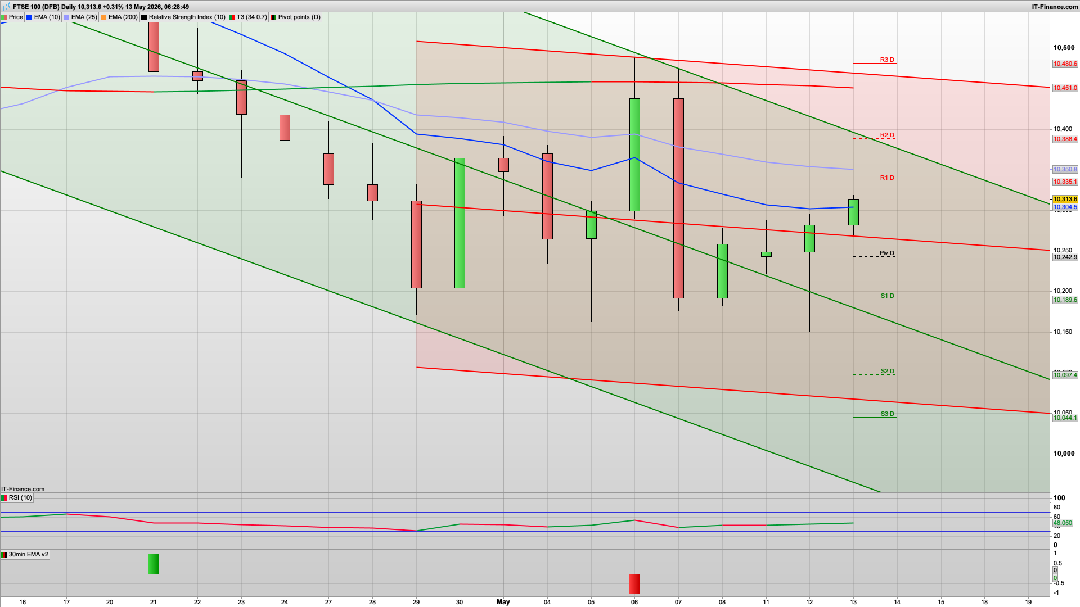Click the 10,000 price axis label
Viewport: 1080px width, 607px height.
pyautogui.click(x=1064, y=454)
